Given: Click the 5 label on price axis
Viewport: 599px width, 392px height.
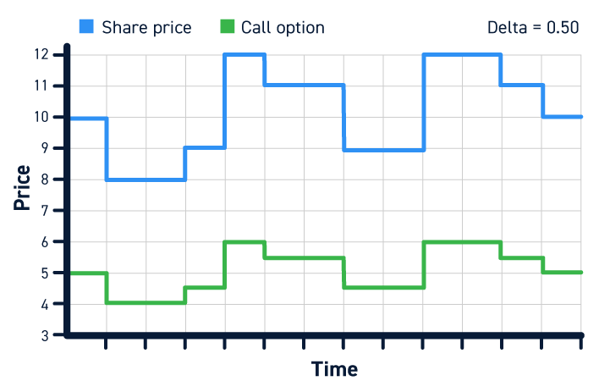Looking at the screenshot, I should [45, 273].
